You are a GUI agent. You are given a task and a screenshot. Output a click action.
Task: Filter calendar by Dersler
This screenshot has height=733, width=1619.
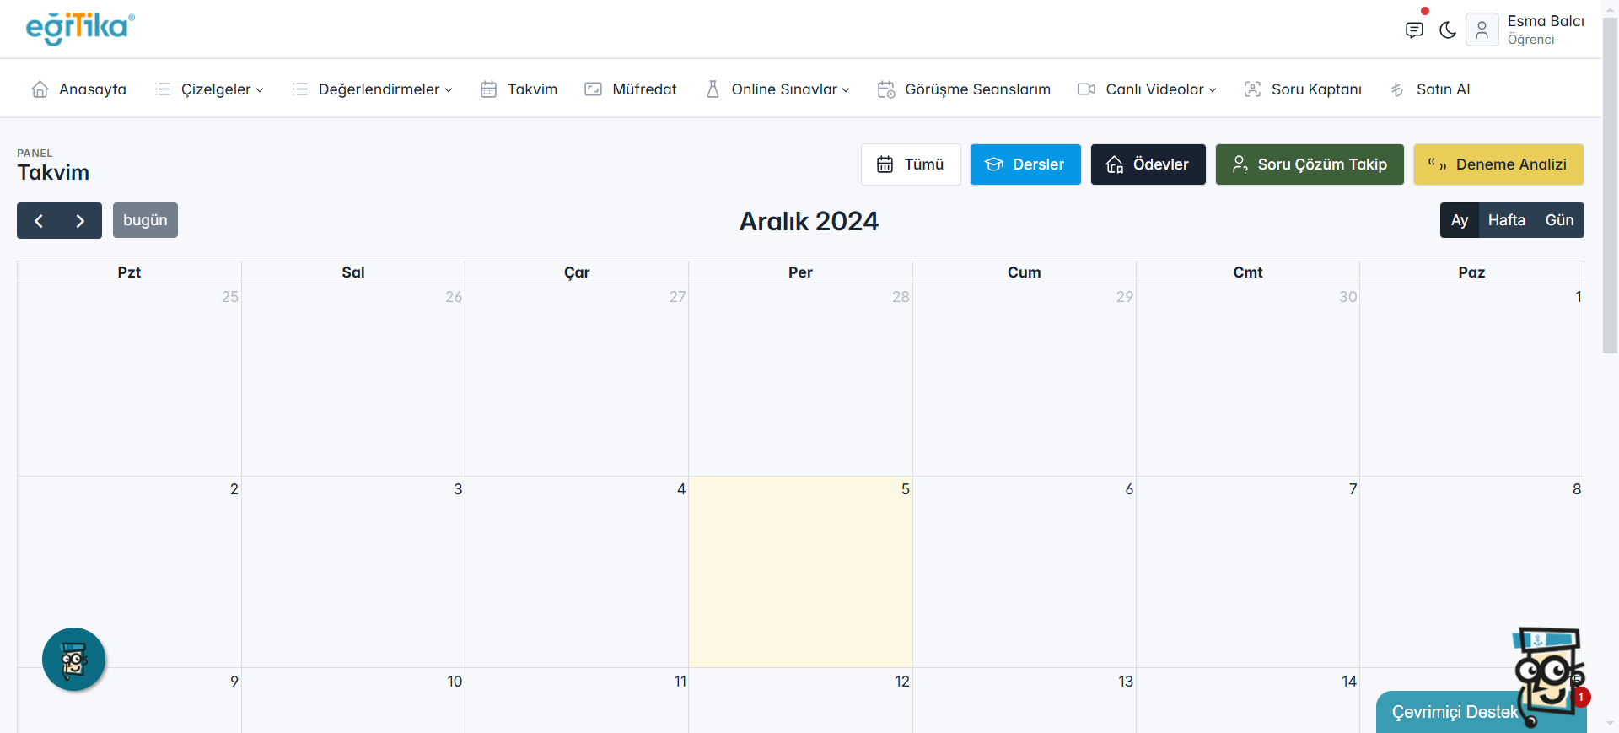tap(1025, 164)
